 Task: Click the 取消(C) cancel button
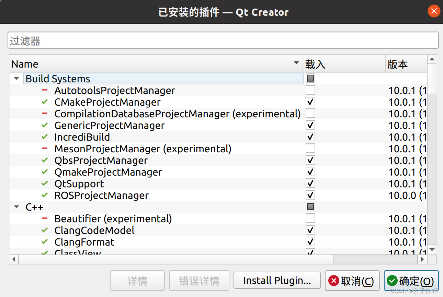tap(352, 281)
